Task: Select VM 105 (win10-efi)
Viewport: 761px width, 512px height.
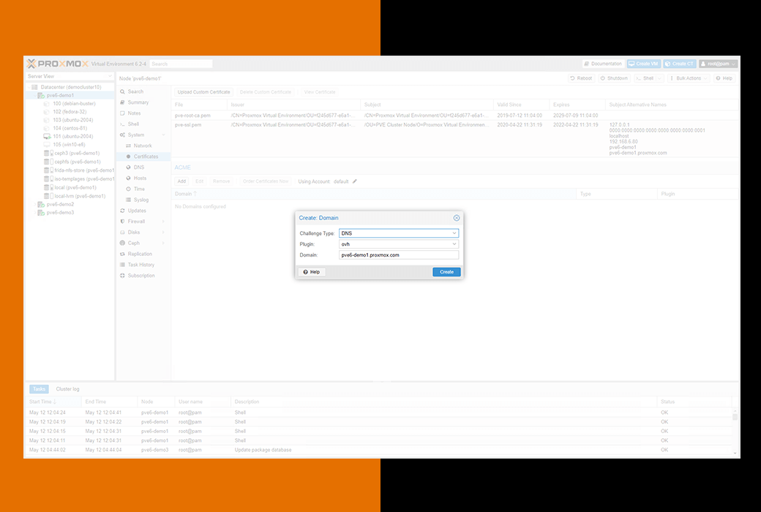Action: tap(69, 145)
